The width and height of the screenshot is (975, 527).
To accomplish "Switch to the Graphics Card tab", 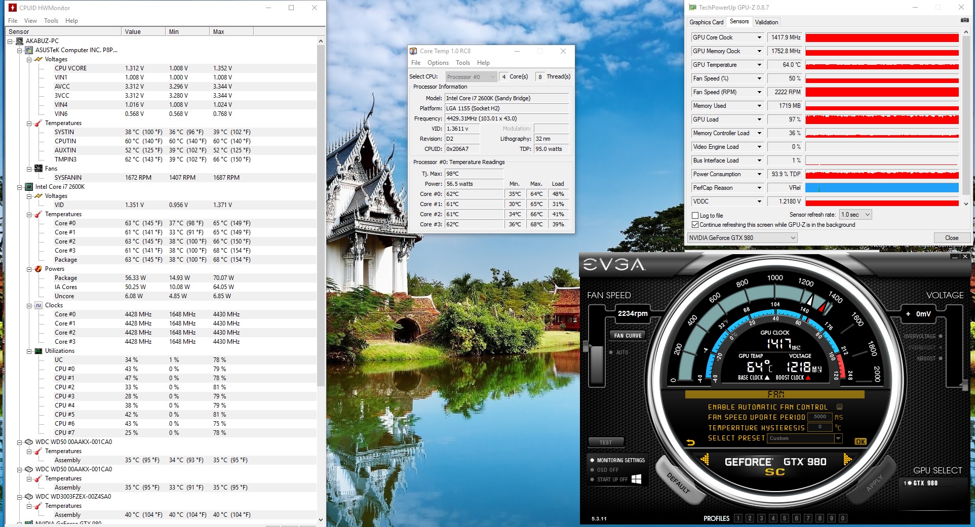I will point(706,22).
